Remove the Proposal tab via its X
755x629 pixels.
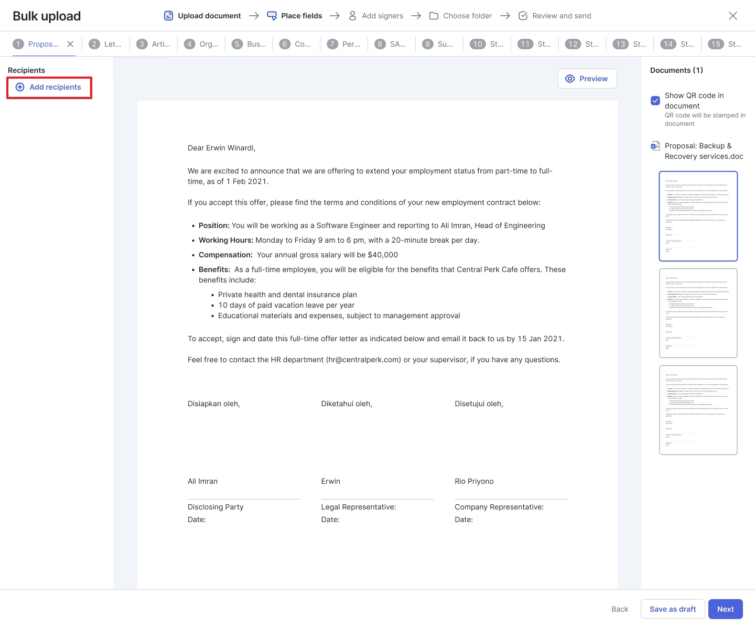[x=70, y=44]
